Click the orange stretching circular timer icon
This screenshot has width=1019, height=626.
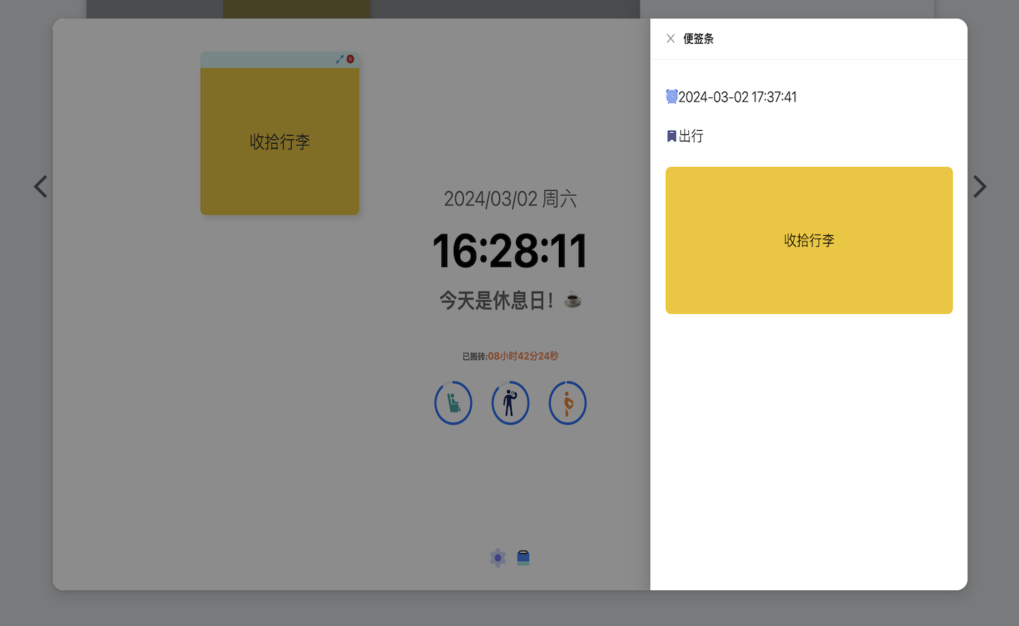(x=567, y=403)
